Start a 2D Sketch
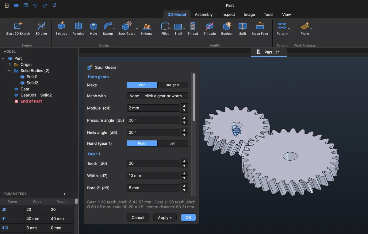Image resolution: width=368 pixels, height=234 pixels. [x=18, y=29]
